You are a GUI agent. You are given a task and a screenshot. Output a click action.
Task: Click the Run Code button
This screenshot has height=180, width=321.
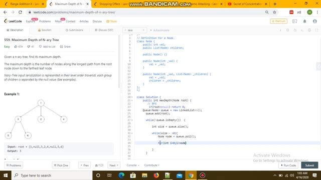click(288, 165)
